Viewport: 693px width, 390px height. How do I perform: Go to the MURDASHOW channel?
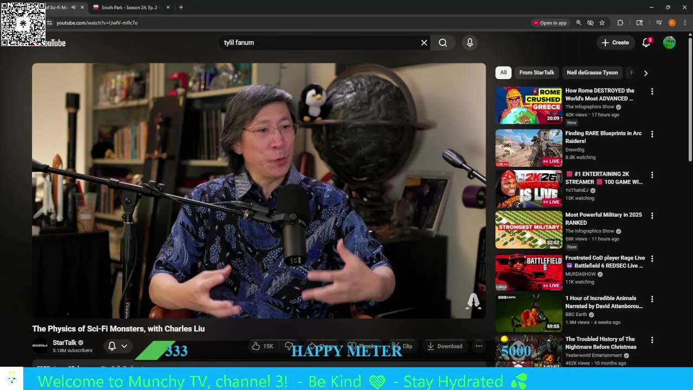coord(580,274)
